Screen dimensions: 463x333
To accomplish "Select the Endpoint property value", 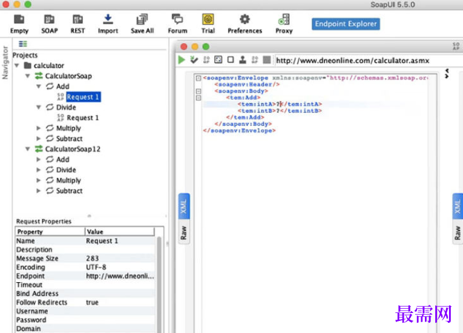I will coord(120,276).
